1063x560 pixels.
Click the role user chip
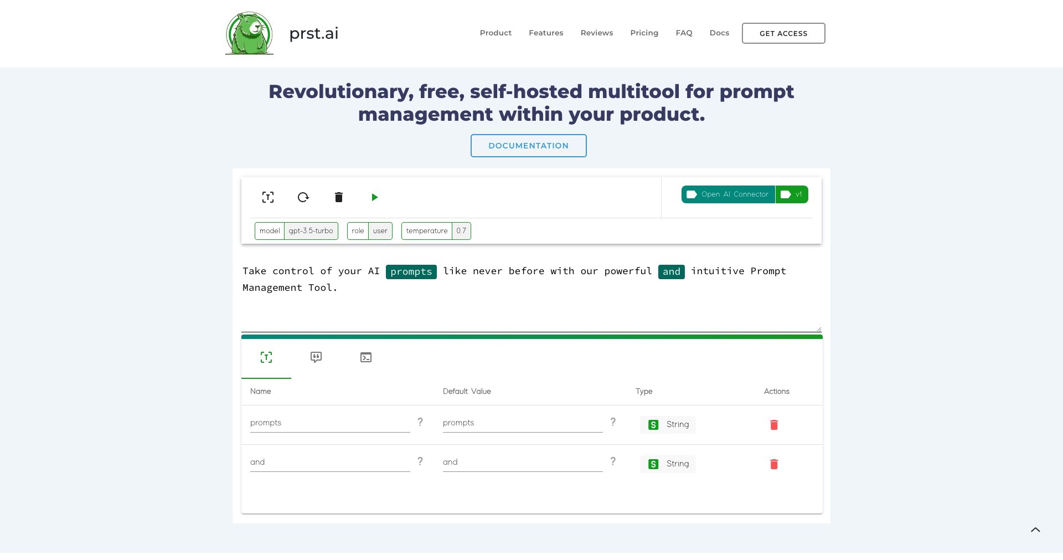[370, 231]
